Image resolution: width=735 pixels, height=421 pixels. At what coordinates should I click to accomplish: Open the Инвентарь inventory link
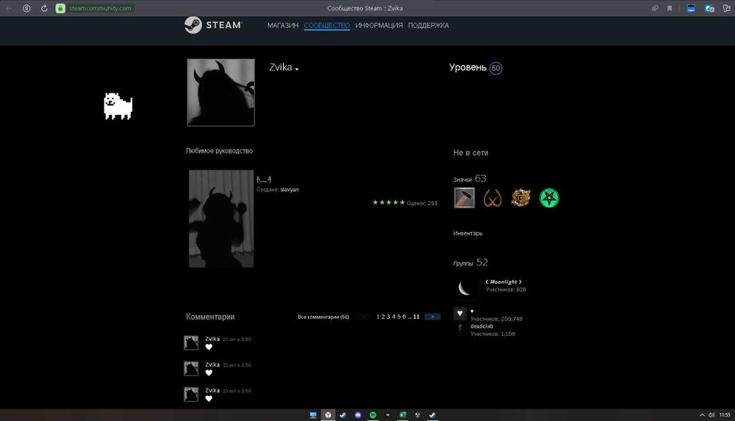tap(467, 233)
